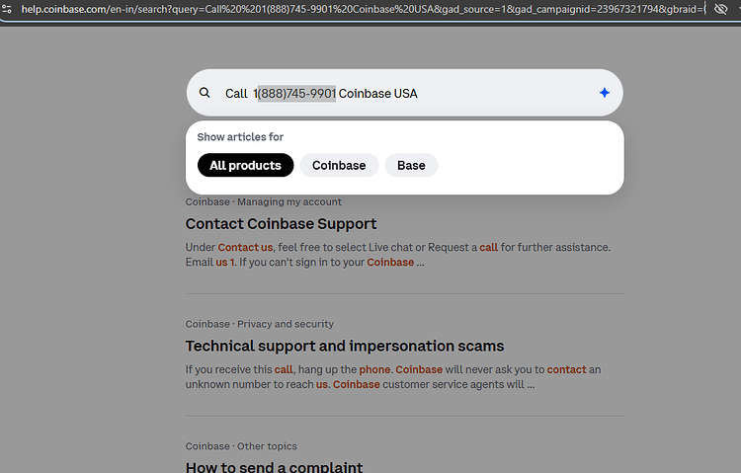Click the blue sparkle AI icon

[604, 93]
